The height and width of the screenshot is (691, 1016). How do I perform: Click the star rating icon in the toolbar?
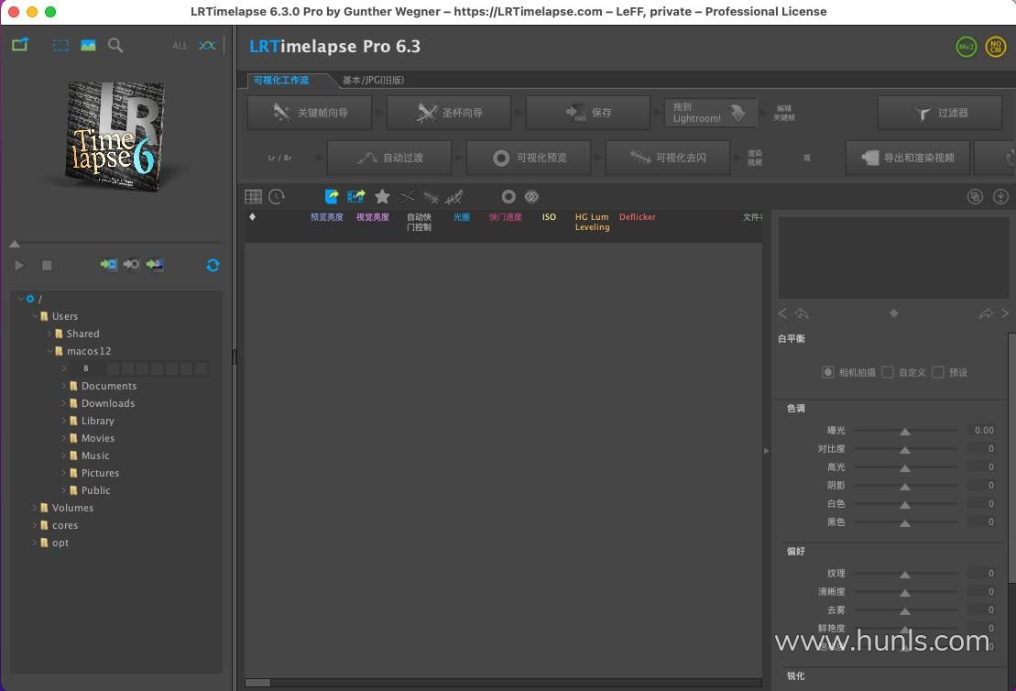382,196
